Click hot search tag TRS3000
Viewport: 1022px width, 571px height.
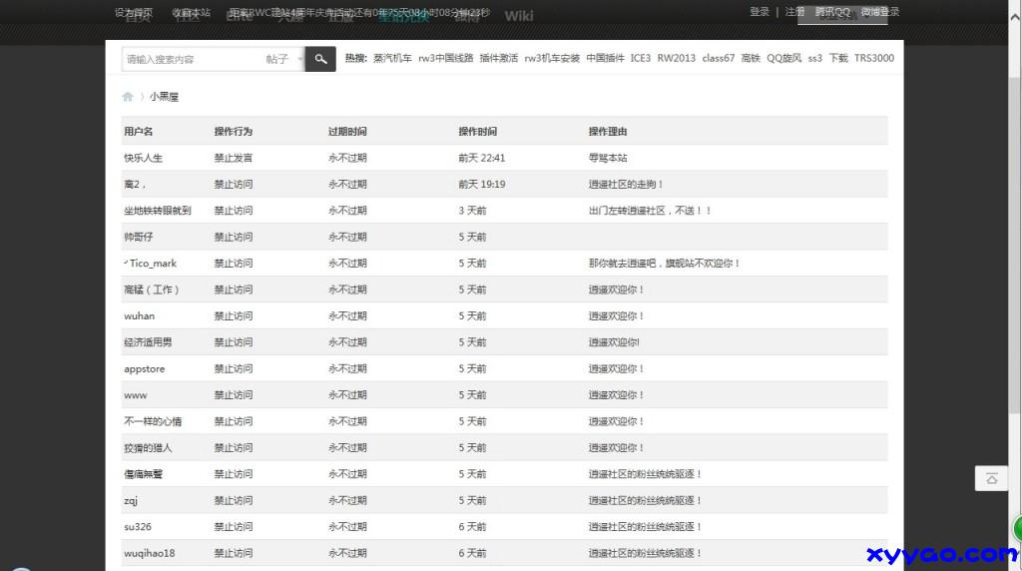coord(874,58)
